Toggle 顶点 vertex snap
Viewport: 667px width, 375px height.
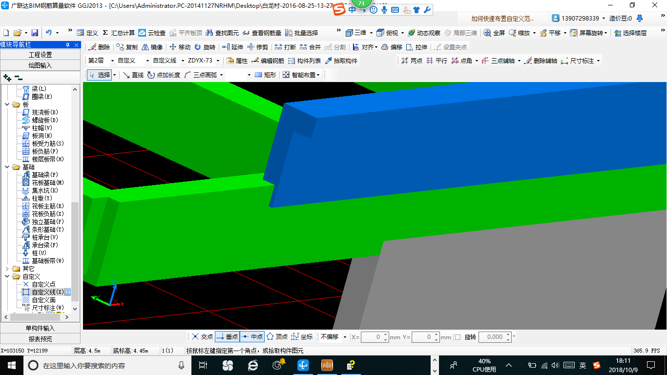(x=277, y=337)
